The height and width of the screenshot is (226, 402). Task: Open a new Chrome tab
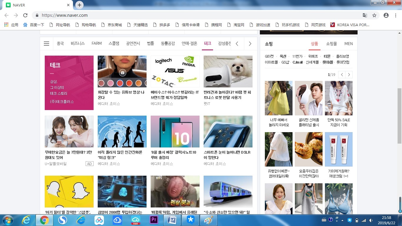tap(79, 5)
